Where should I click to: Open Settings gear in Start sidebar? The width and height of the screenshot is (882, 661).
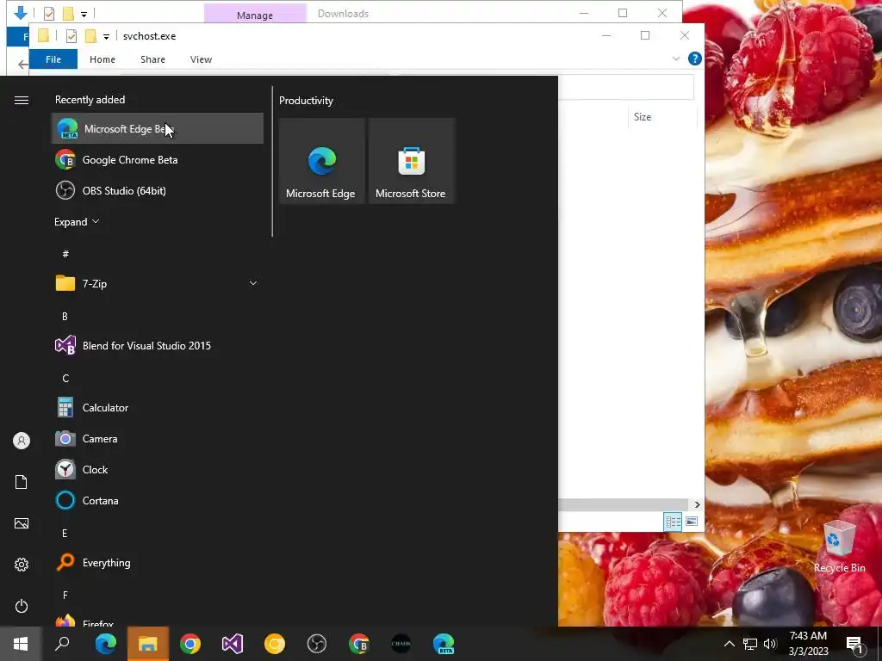[x=22, y=565]
